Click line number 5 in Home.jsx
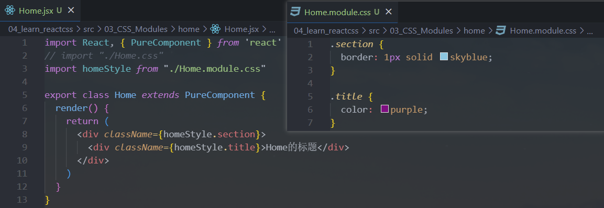This screenshot has width=604, height=208. pos(25,95)
